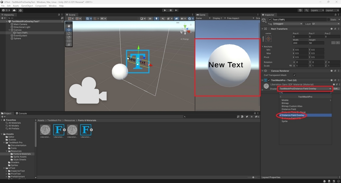Select the Rotate tool
341x183 pixels.
click(x=69, y=33)
